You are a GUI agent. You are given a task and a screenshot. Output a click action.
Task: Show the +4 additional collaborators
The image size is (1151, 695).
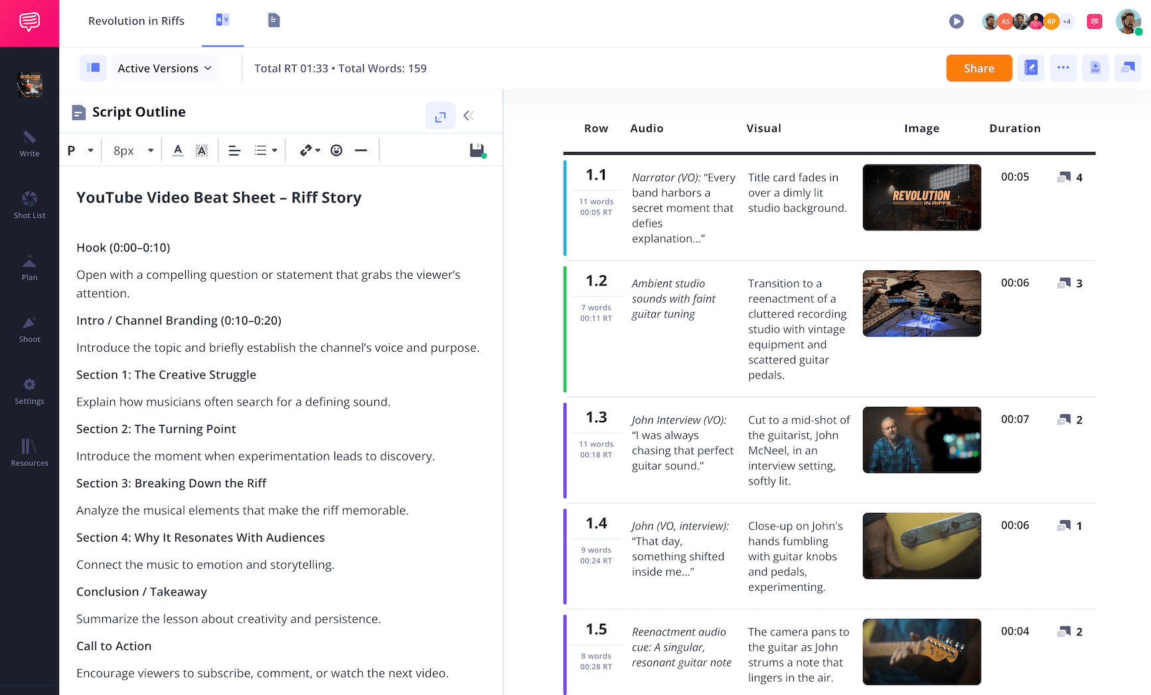(x=1067, y=21)
